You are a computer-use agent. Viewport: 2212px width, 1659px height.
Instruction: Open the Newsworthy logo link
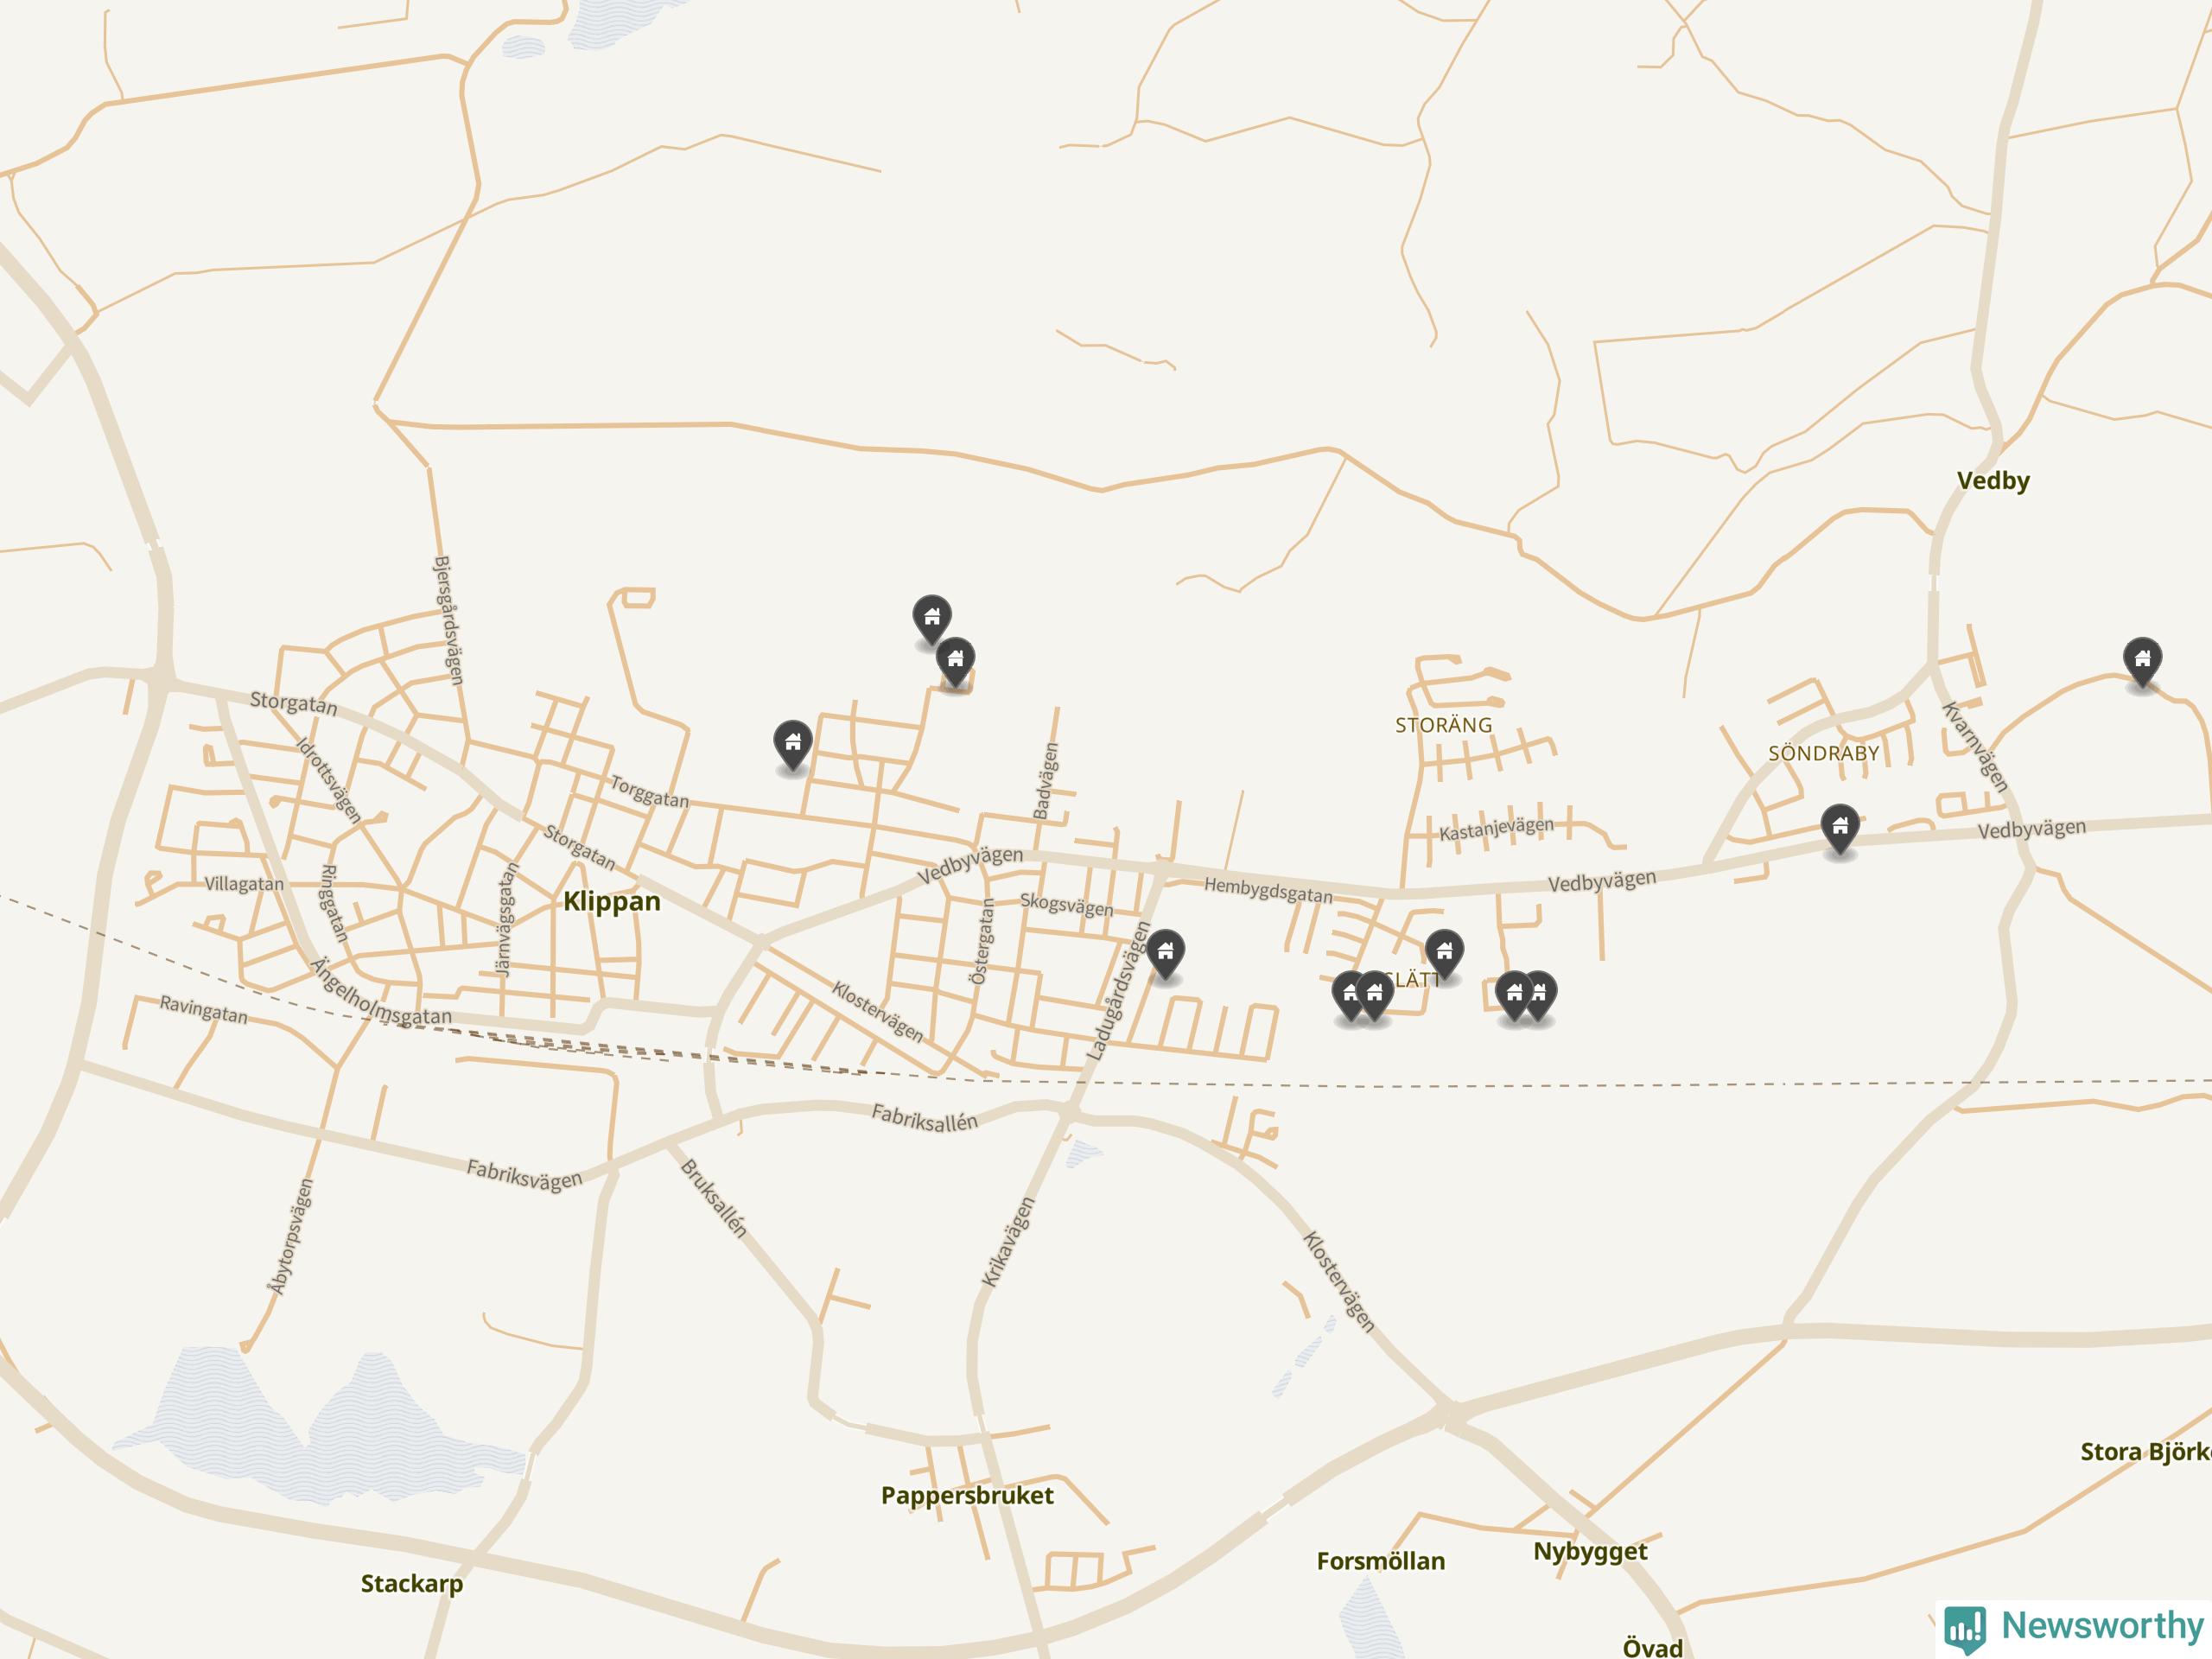click(x=2075, y=1627)
